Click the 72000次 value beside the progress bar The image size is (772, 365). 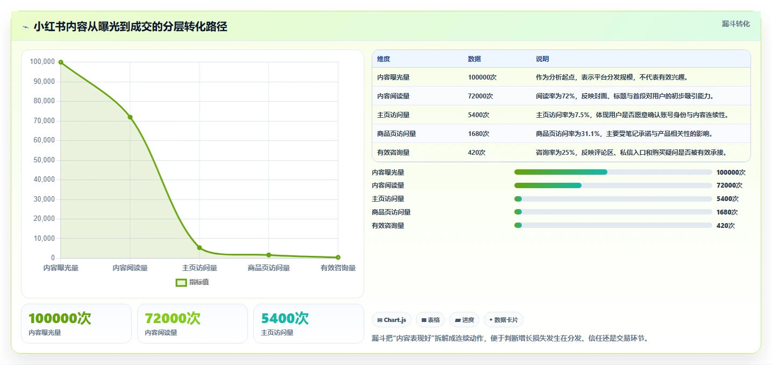[x=729, y=185]
